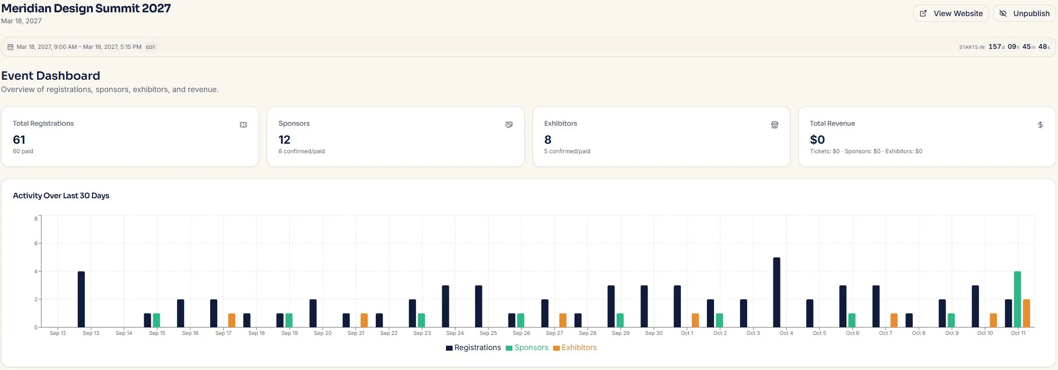The width and height of the screenshot is (1058, 370).
Task: Select the Oct 4 registrations bar
Action: pyautogui.click(x=777, y=292)
